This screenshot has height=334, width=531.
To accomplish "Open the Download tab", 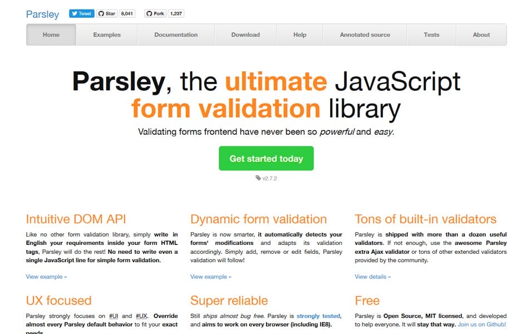I will coord(245,35).
